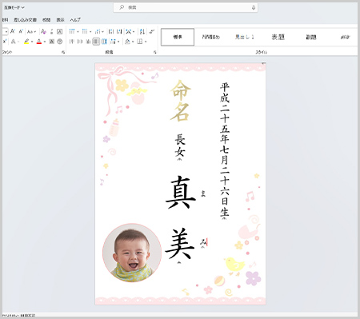Open the 差し込み文書 ribbon tab
The height and width of the screenshot is (319, 360).
point(26,20)
